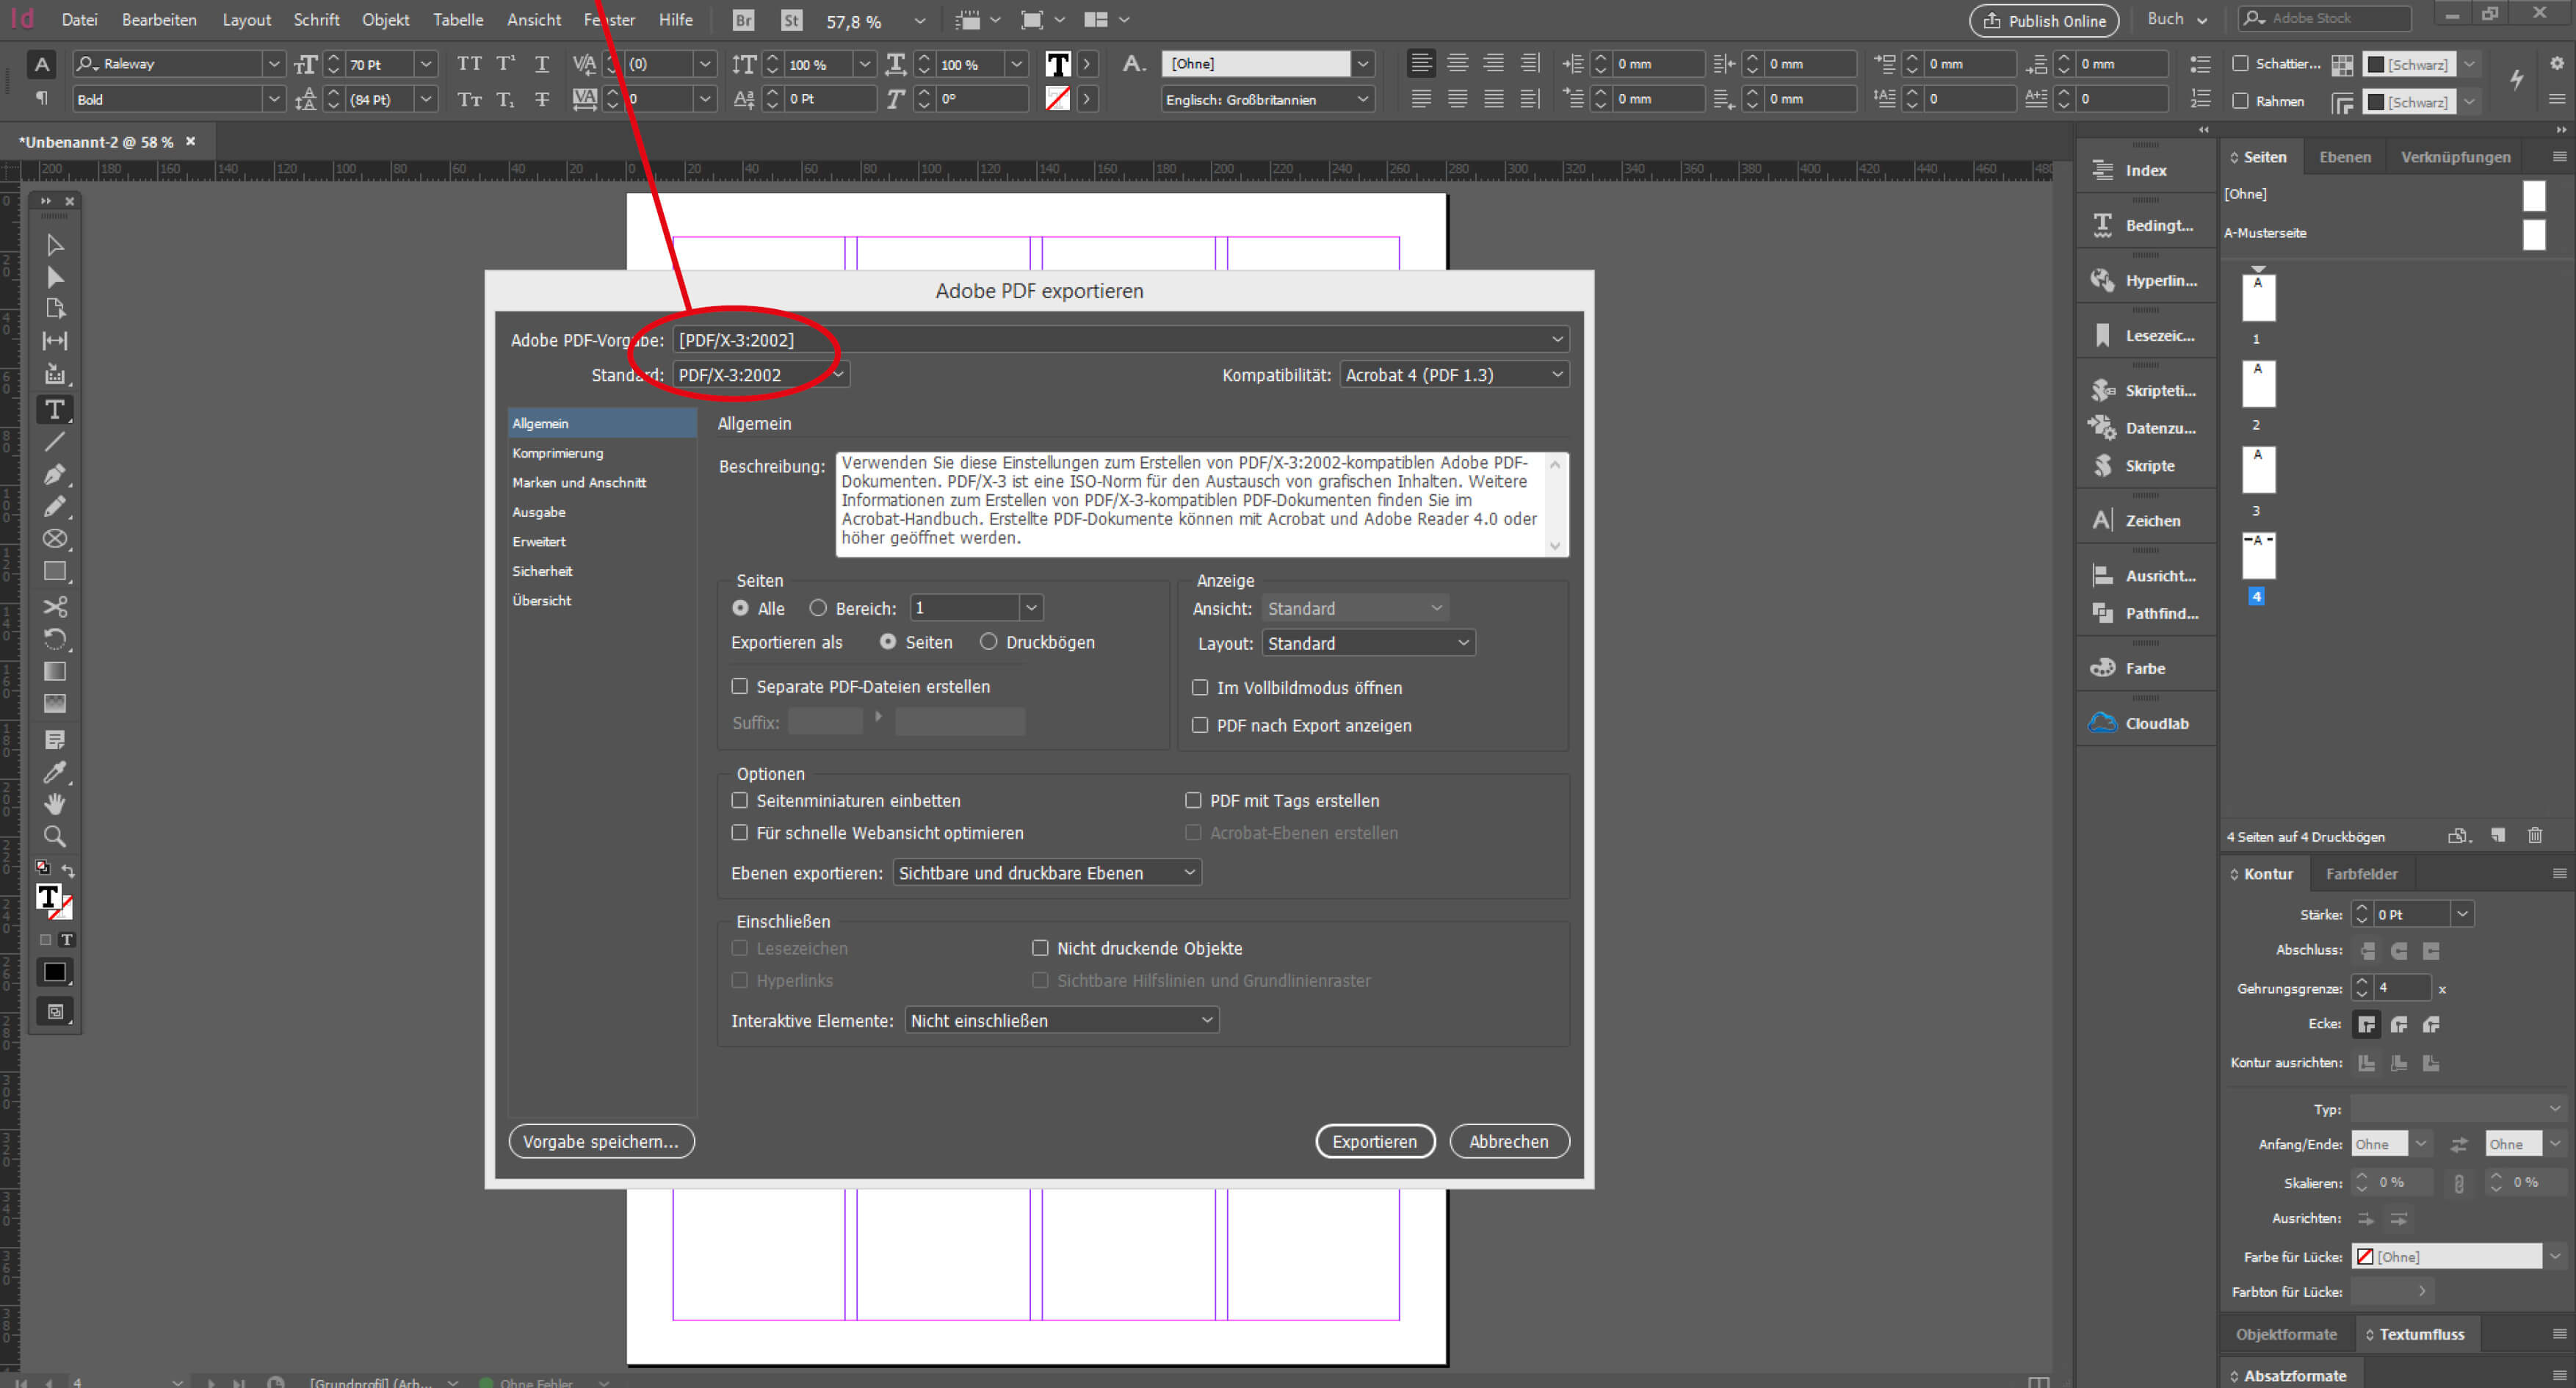Open Interaktive Elemente dropdown
This screenshot has height=1388, width=2576.
point(1061,1020)
